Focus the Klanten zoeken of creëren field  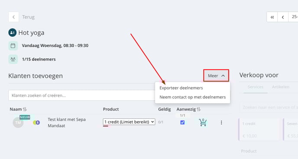click(x=82, y=95)
